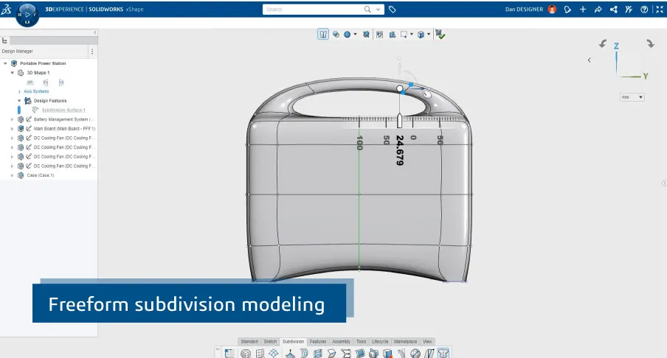Screen dimensions: 667x358
Task: Select Case (Case.1) in the tree
Action: [41, 175]
